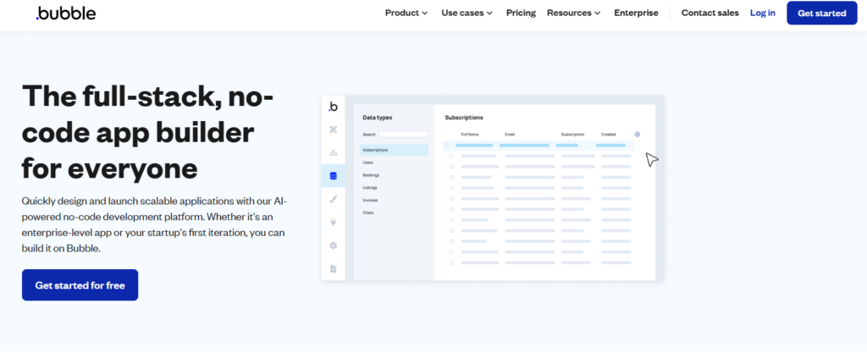Open the Settings gear icon in sidebar
The image size is (867, 352).
(x=333, y=245)
